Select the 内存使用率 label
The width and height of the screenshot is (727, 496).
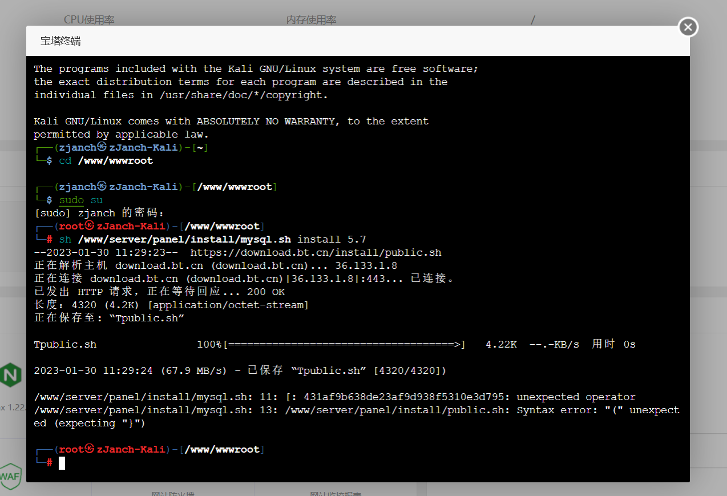(311, 20)
